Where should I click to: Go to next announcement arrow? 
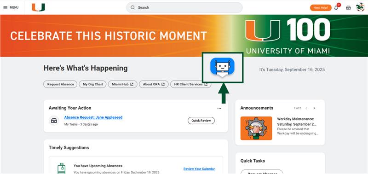pyautogui.click(x=314, y=108)
